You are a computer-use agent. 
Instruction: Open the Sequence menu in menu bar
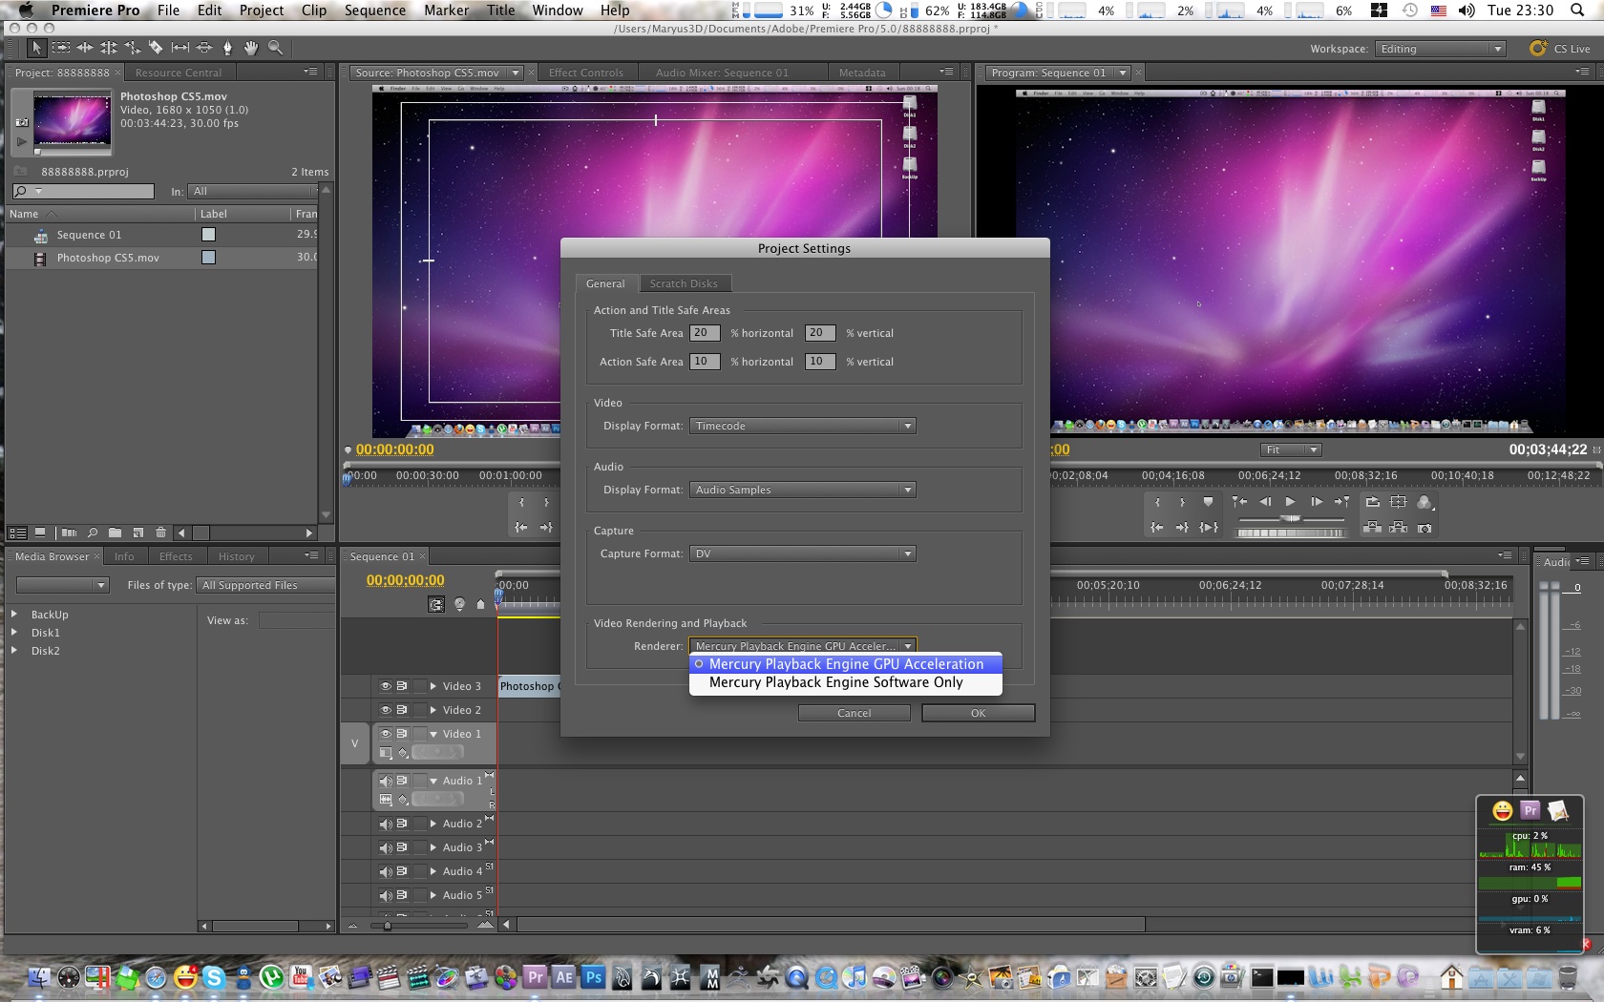(x=374, y=10)
